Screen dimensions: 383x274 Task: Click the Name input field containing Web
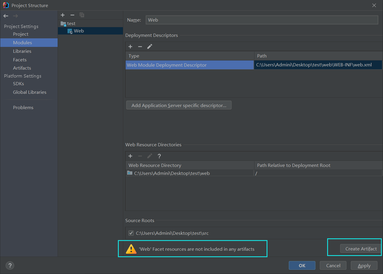click(x=262, y=20)
